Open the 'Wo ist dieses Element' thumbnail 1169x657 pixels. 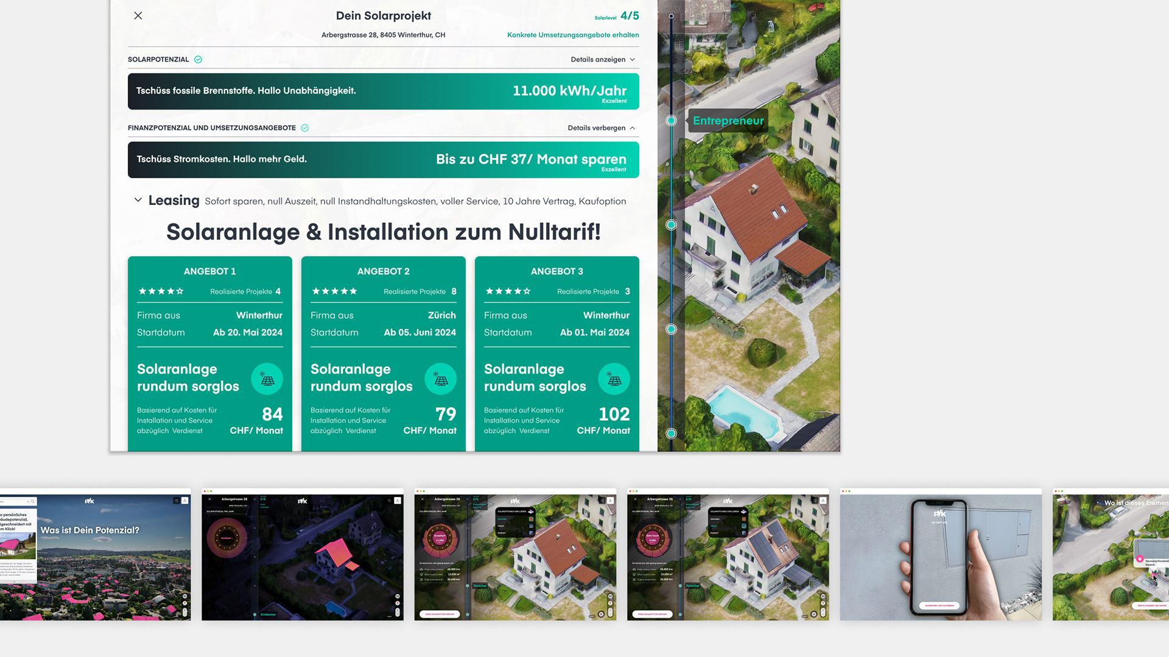coord(1111,554)
